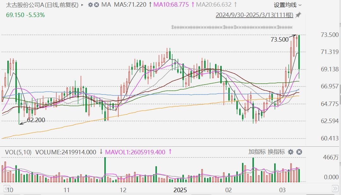Pin the date range with the pushpin icon
This screenshot has height=195, width=341.
click(x=298, y=15)
